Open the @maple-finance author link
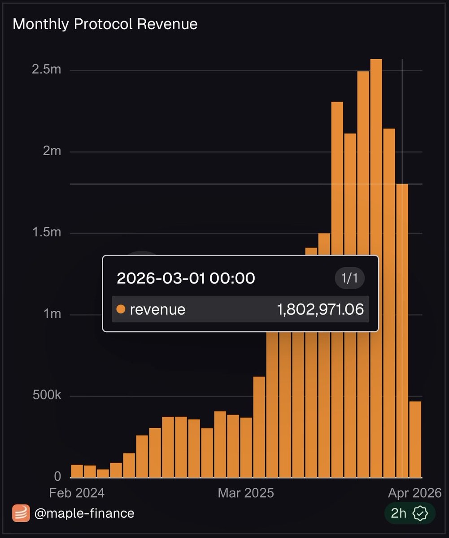This screenshot has height=538, width=449. [x=84, y=513]
